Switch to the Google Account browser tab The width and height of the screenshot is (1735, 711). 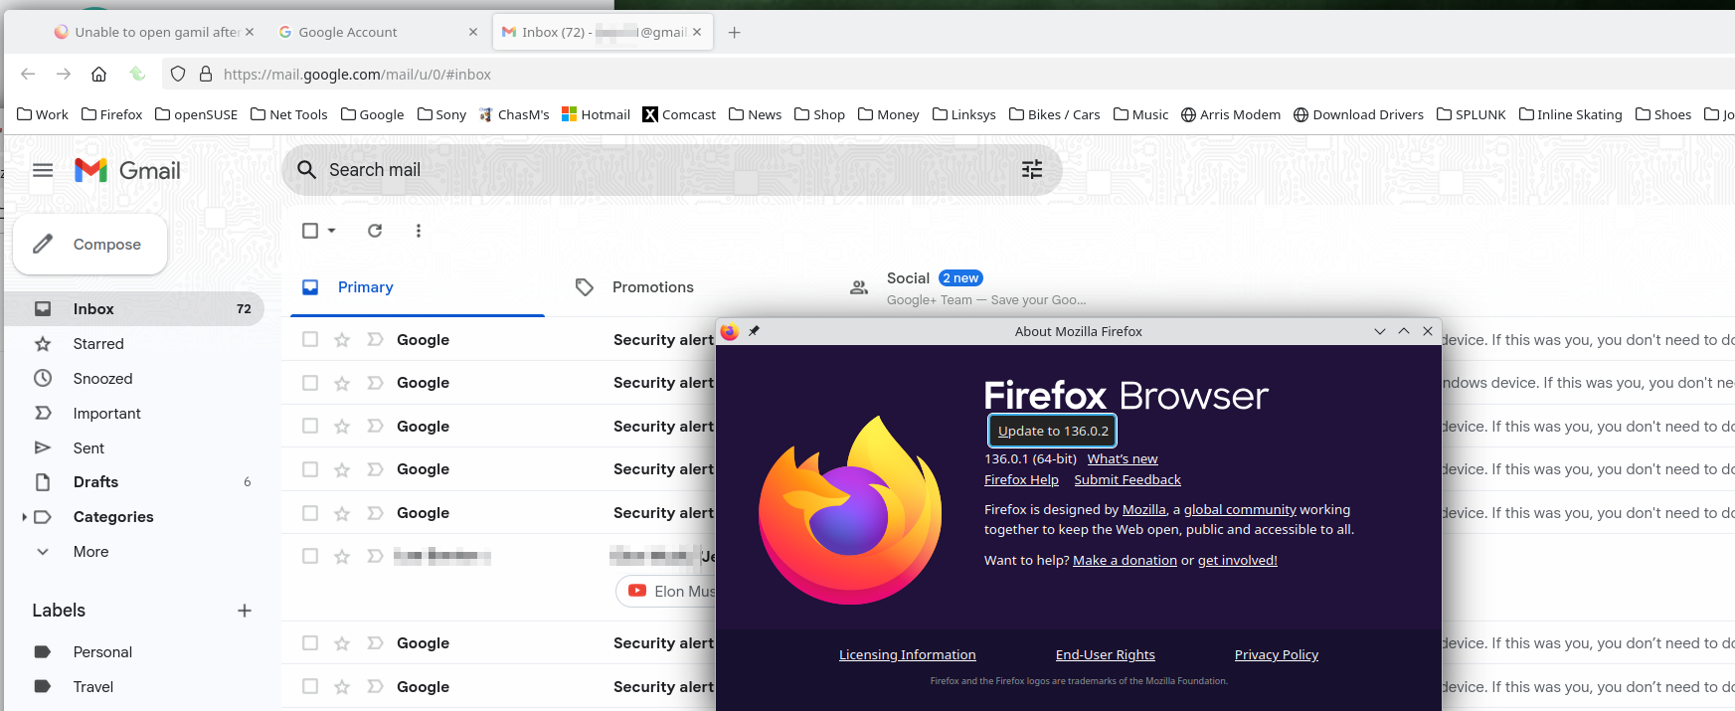click(x=378, y=32)
